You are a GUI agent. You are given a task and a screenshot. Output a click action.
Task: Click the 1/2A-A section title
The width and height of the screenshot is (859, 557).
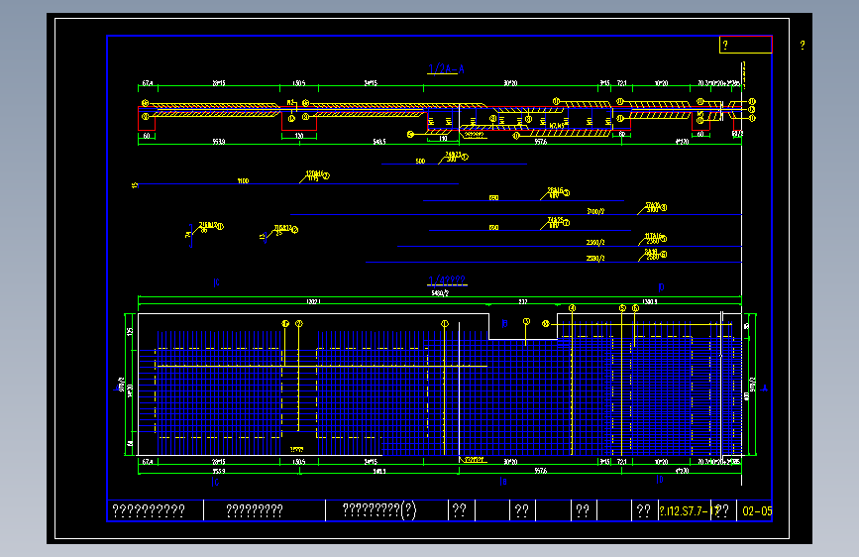pos(446,69)
